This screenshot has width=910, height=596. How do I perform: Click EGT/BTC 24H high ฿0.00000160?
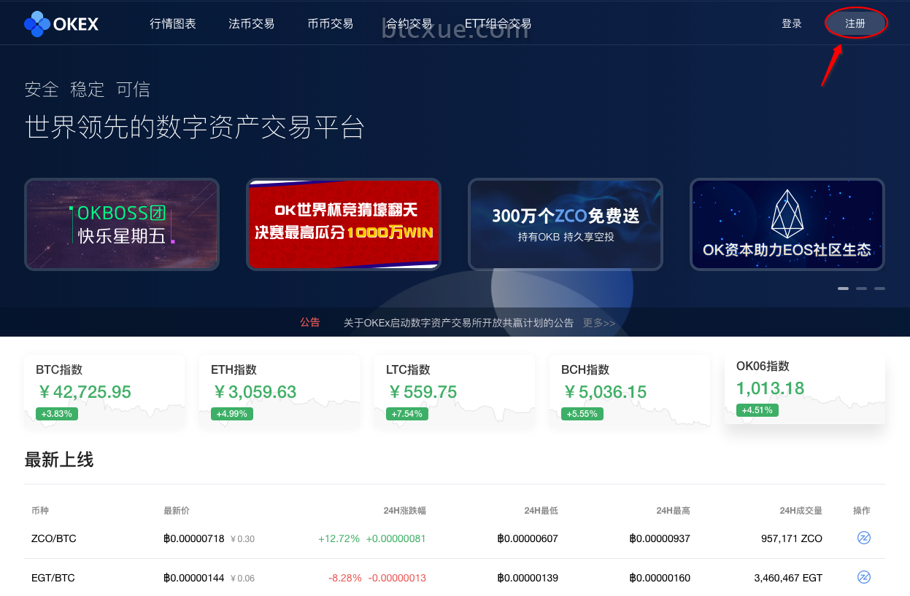[x=660, y=578]
